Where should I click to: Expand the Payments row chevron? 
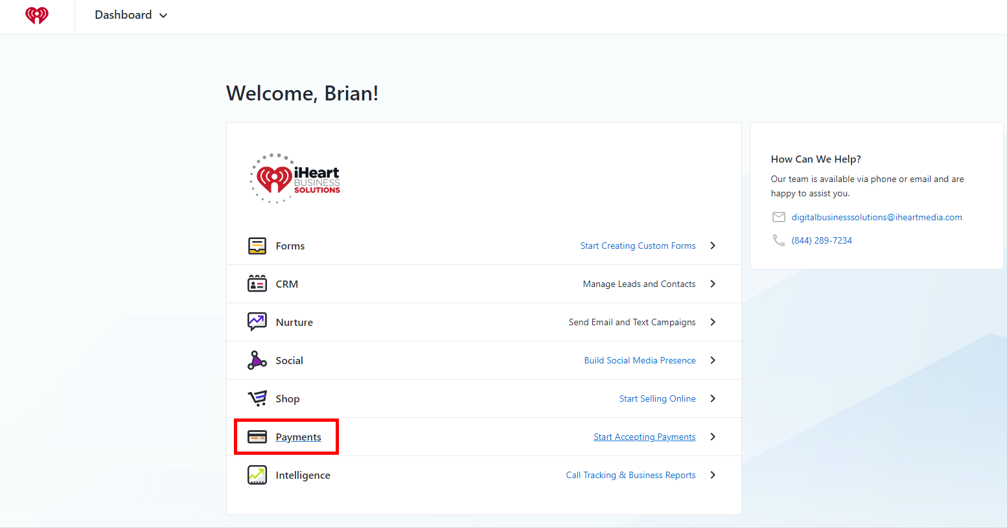713,437
